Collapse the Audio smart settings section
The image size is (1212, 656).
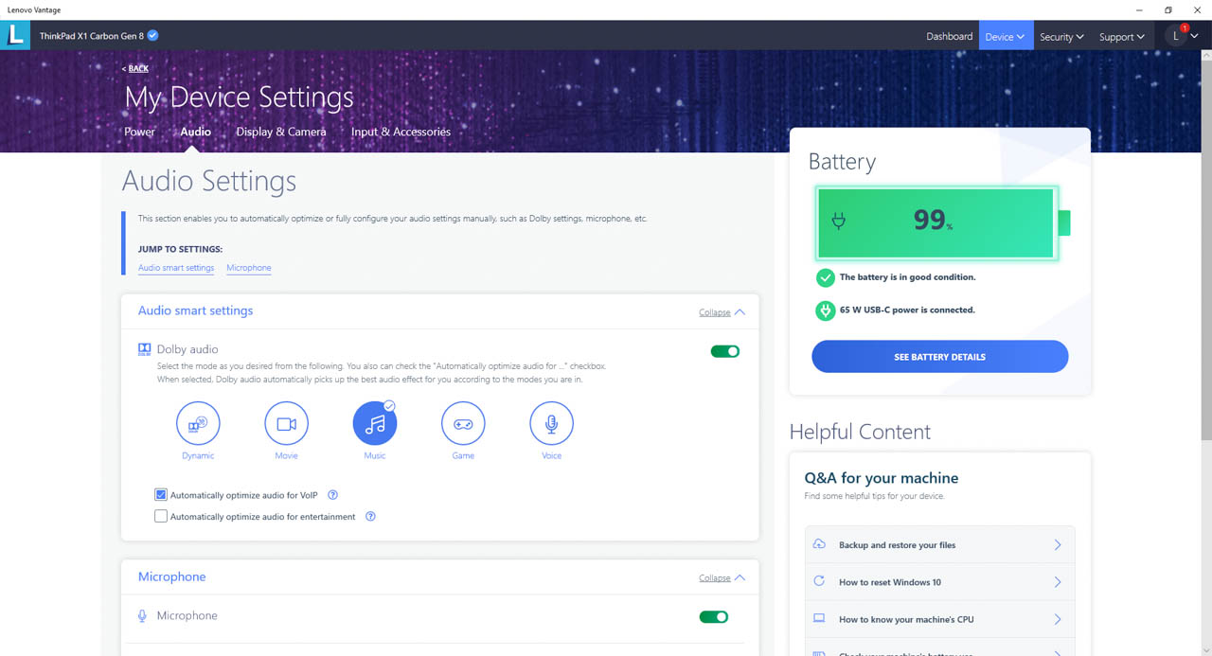click(722, 312)
